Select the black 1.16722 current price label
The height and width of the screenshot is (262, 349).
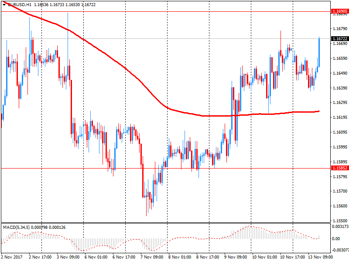[x=340, y=39]
